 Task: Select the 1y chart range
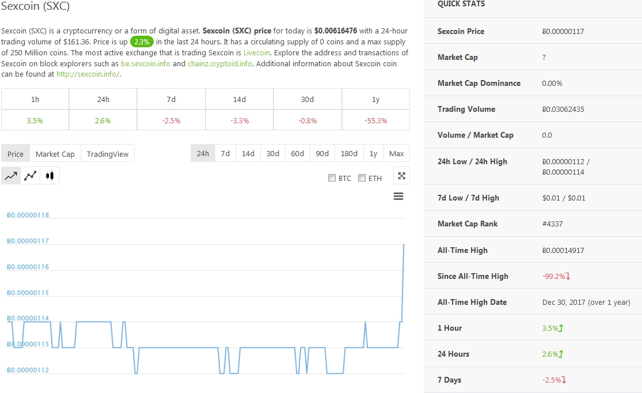[x=373, y=153]
